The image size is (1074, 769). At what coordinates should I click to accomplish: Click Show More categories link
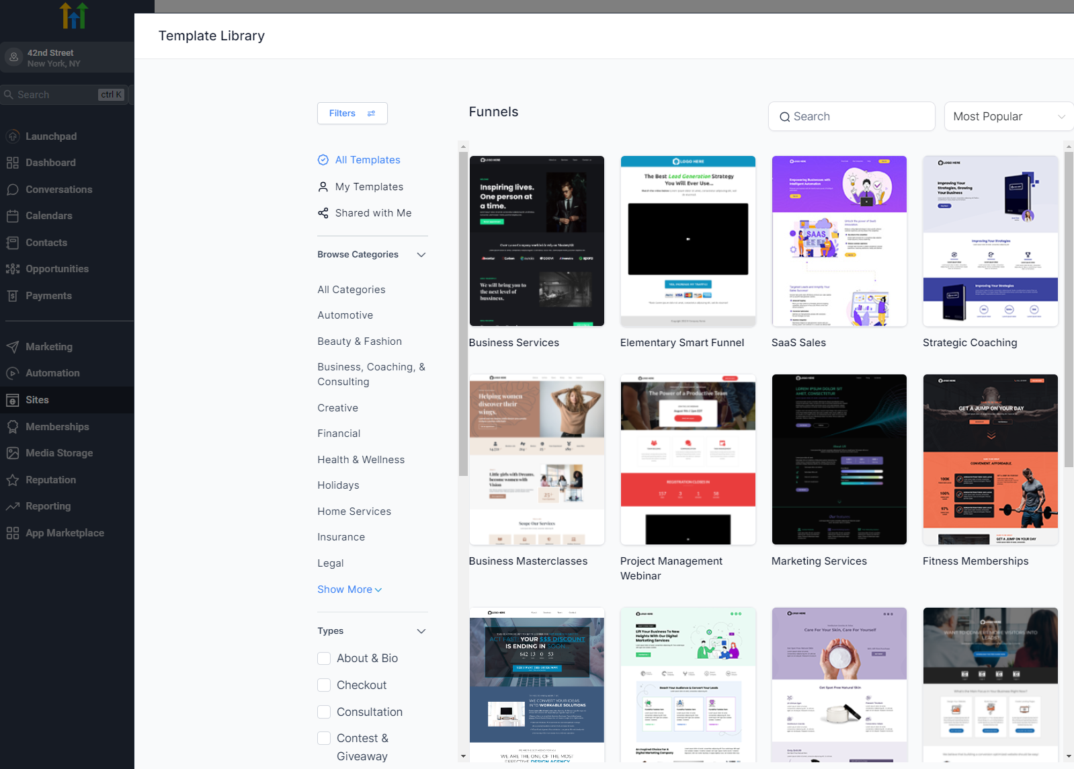349,590
